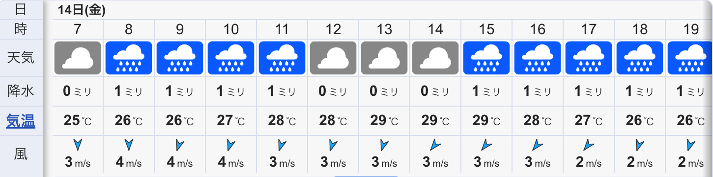Click the 風 row label
This screenshot has width=713, height=177.
tap(21, 155)
